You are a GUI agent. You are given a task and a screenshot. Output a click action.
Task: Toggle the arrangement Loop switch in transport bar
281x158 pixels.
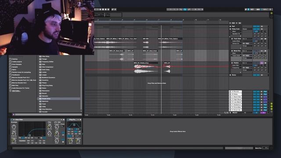(185, 9)
